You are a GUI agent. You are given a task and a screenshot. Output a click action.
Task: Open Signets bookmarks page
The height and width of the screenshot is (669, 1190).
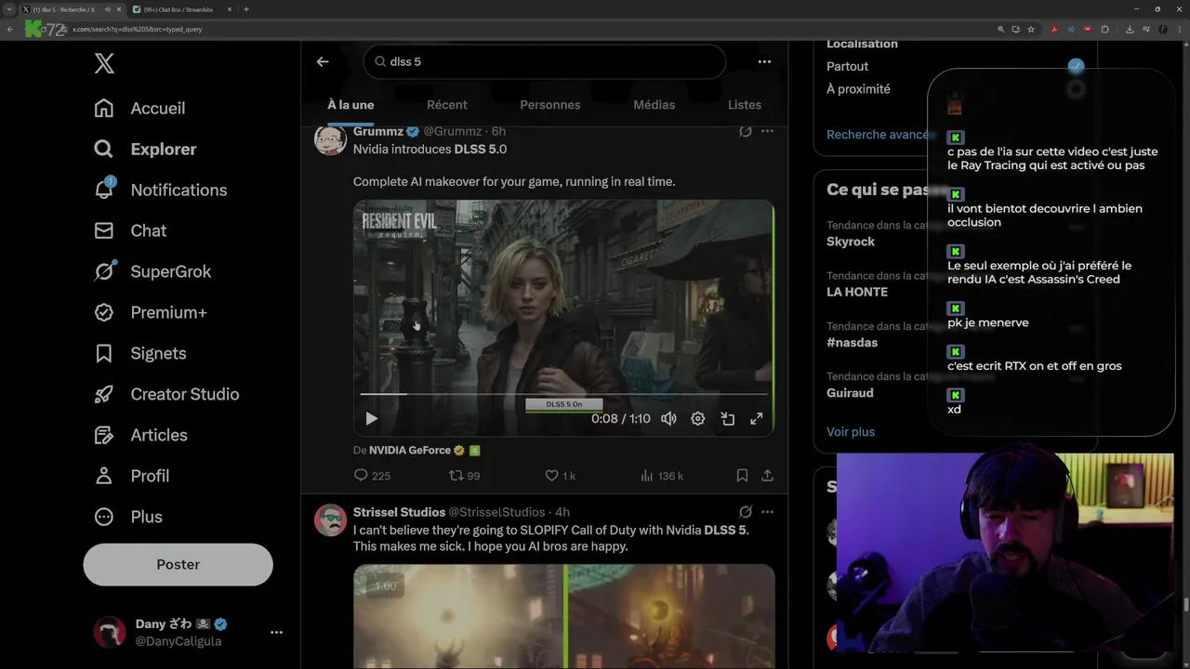point(140,353)
